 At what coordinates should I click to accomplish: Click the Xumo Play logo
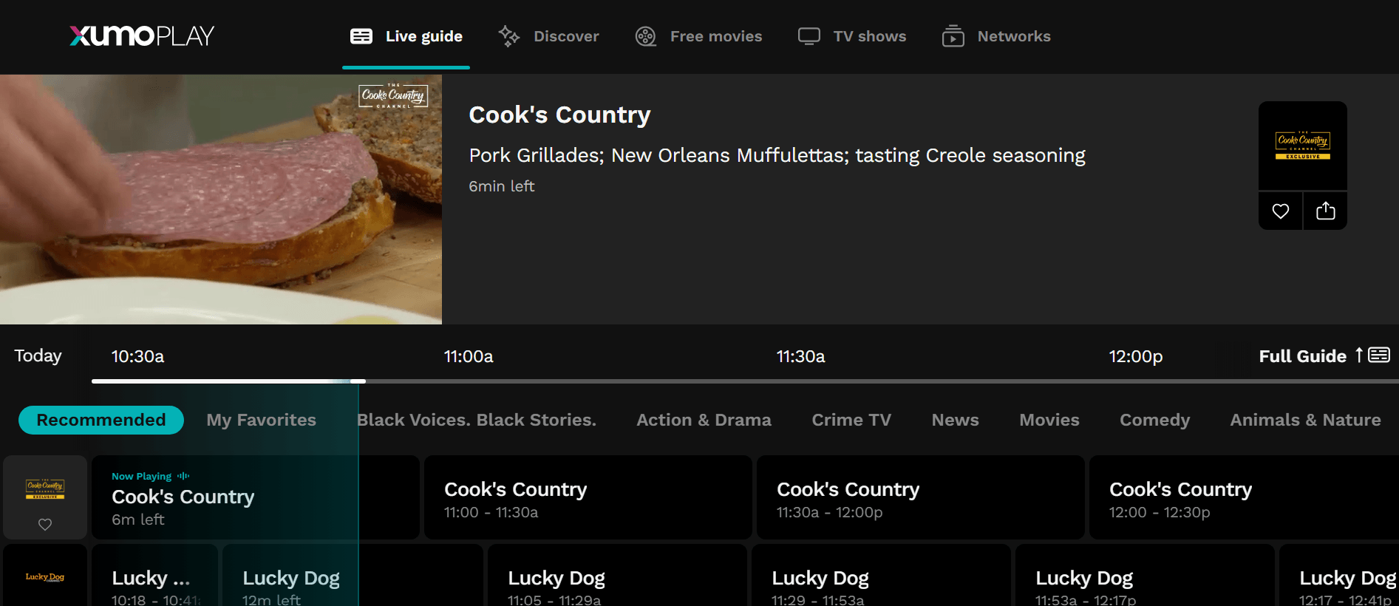click(142, 35)
